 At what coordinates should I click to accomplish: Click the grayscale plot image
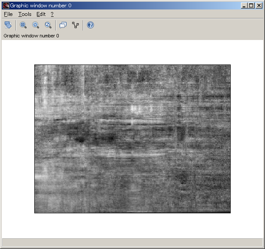pos(132,139)
